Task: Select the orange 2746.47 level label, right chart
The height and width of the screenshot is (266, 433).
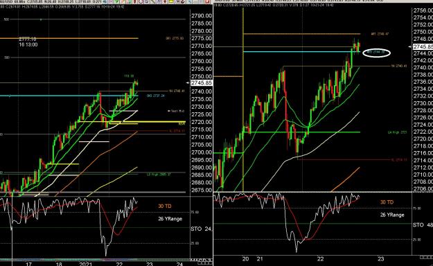Action: pos(380,34)
